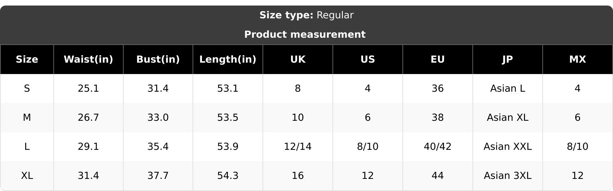Select the Waist(in) column header
Image resolution: width=613 pixels, height=191 pixels.
(88, 60)
